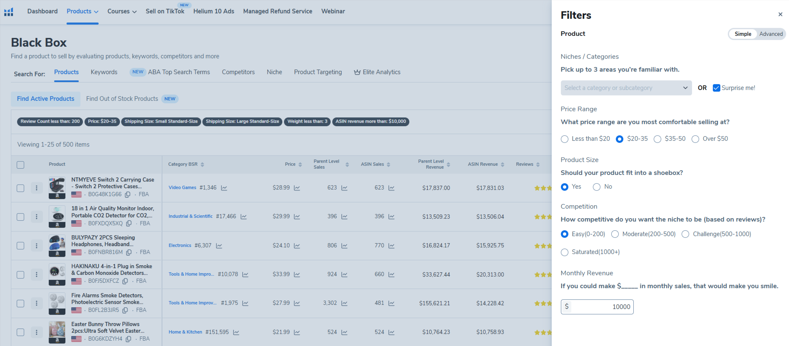Open three-dot menu for Easter Bunny Pillows row
This screenshot has width=789, height=346.
pos(37,332)
